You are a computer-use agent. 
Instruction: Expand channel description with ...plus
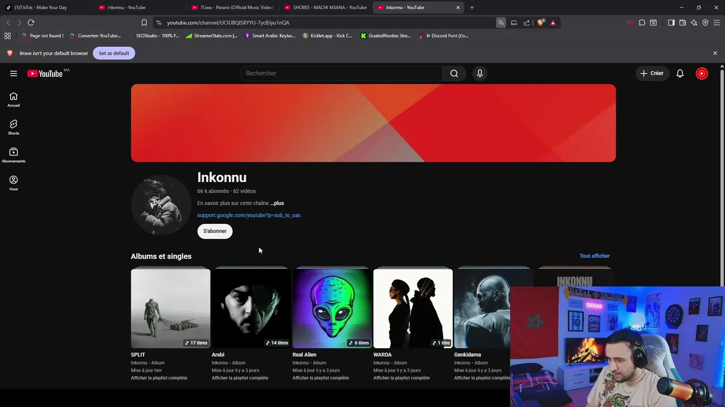[277, 203]
